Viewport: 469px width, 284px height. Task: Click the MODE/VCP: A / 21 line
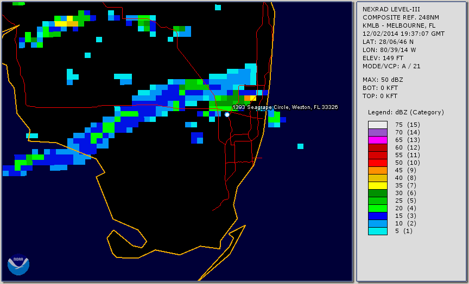(391, 66)
